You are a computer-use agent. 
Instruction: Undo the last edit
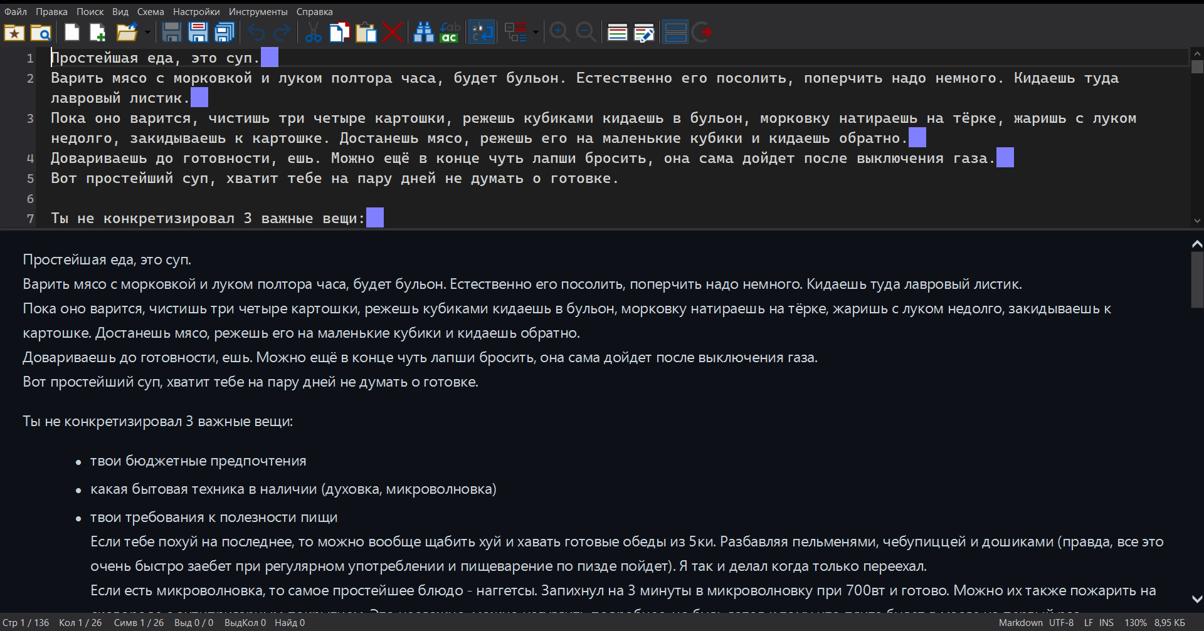click(x=256, y=33)
